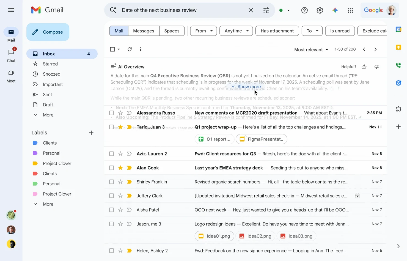Screen dimensions: 407x261
Task: Go to Meet in the left rail
Action: (11, 76)
